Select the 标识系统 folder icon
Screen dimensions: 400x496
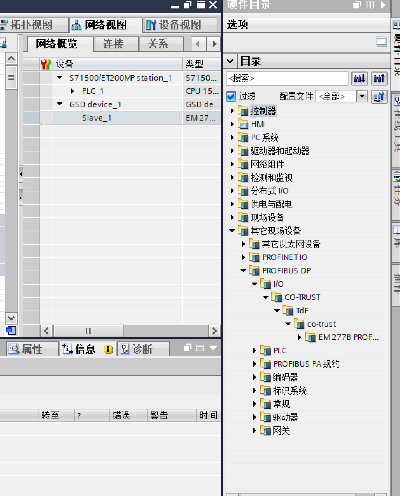[265, 390]
